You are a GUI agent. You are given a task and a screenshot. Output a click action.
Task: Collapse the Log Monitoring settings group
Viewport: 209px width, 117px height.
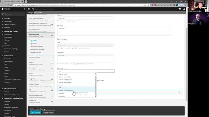click(52, 35)
